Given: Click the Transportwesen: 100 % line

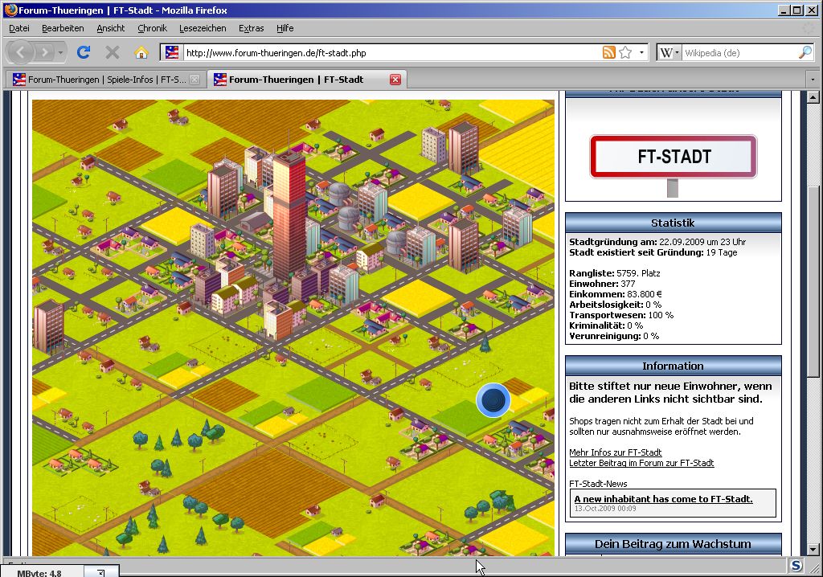Looking at the screenshot, I should [621, 315].
